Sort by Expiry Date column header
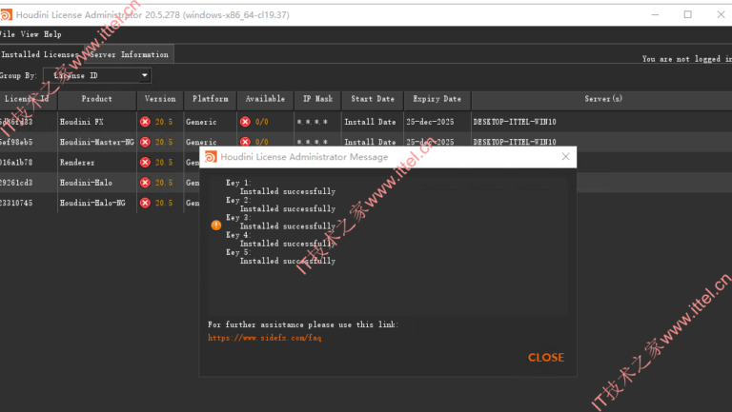The height and width of the screenshot is (412, 732). (436, 99)
